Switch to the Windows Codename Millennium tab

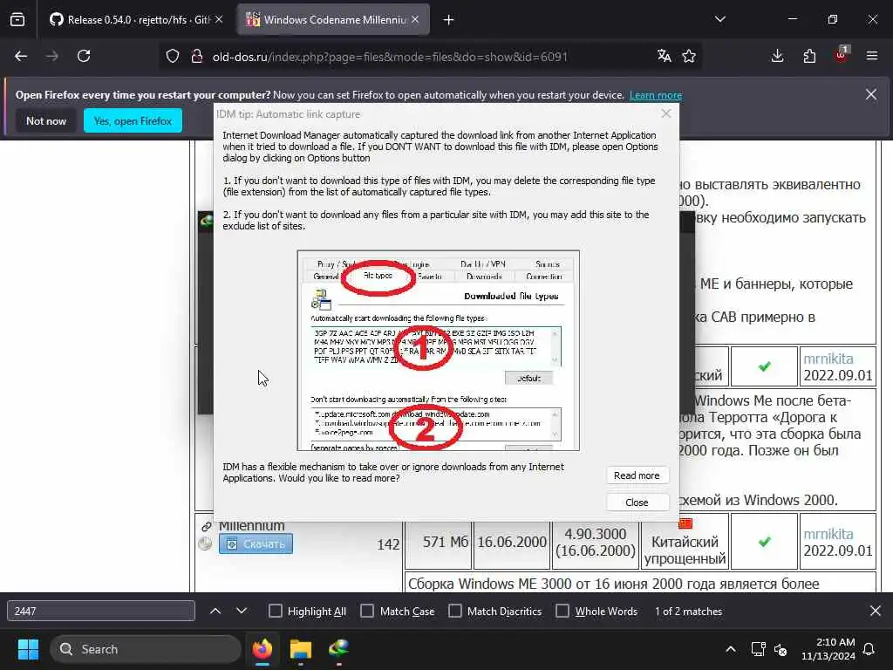pyautogui.click(x=333, y=20)
